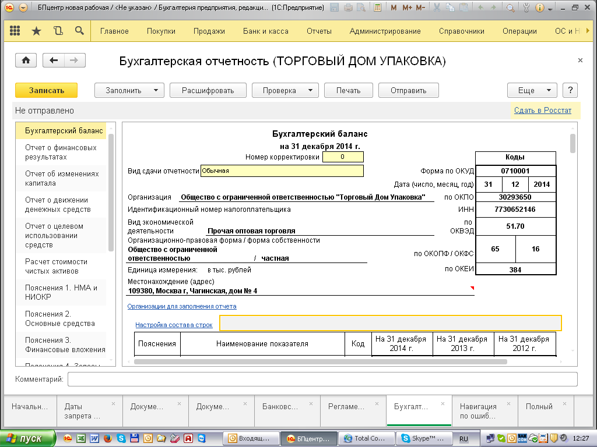Switch to the Навигация по ошибкам tab
Screen dimensions: 597x447
click(478, 411)
